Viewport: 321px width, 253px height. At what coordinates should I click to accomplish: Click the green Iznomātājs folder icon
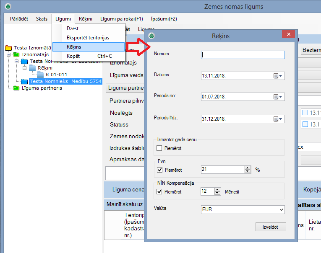[x=16, y=54]
